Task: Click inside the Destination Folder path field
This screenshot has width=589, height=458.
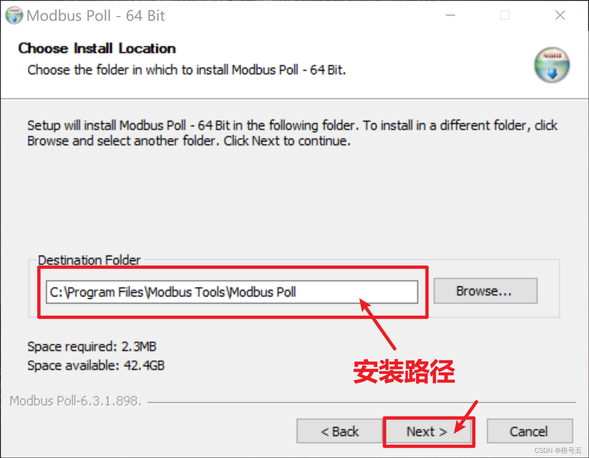Action: click(x=232, y=292)
